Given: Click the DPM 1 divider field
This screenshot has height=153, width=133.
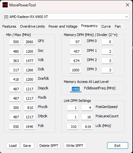Looking at the screenshot, I should [x=107, y=51].
